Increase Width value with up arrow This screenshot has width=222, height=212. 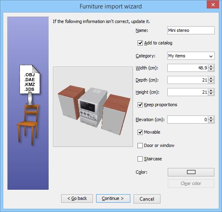[211, 66]
